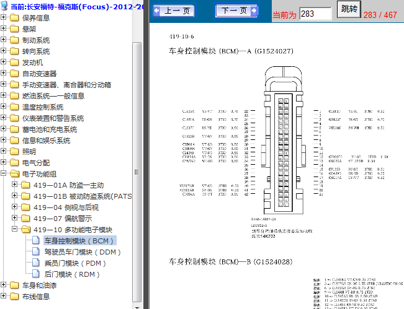Click the folder icon beside 419—04 侧视与后视

click(25, 207)
